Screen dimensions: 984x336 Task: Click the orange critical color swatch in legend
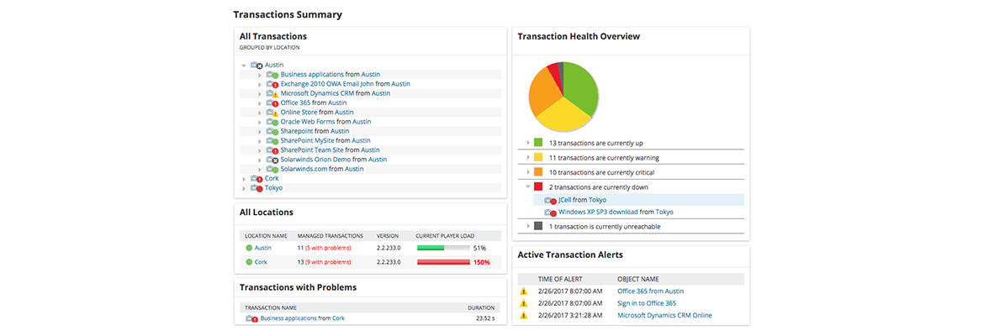(x=538, y=172)
